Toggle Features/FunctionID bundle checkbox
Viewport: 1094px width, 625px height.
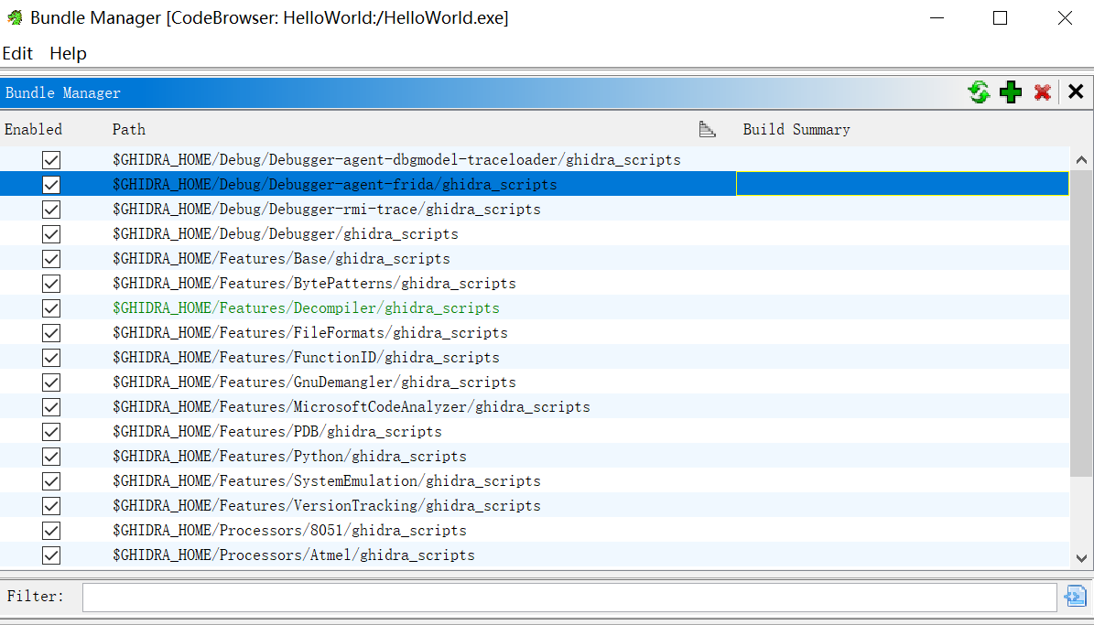click(51, 358)
